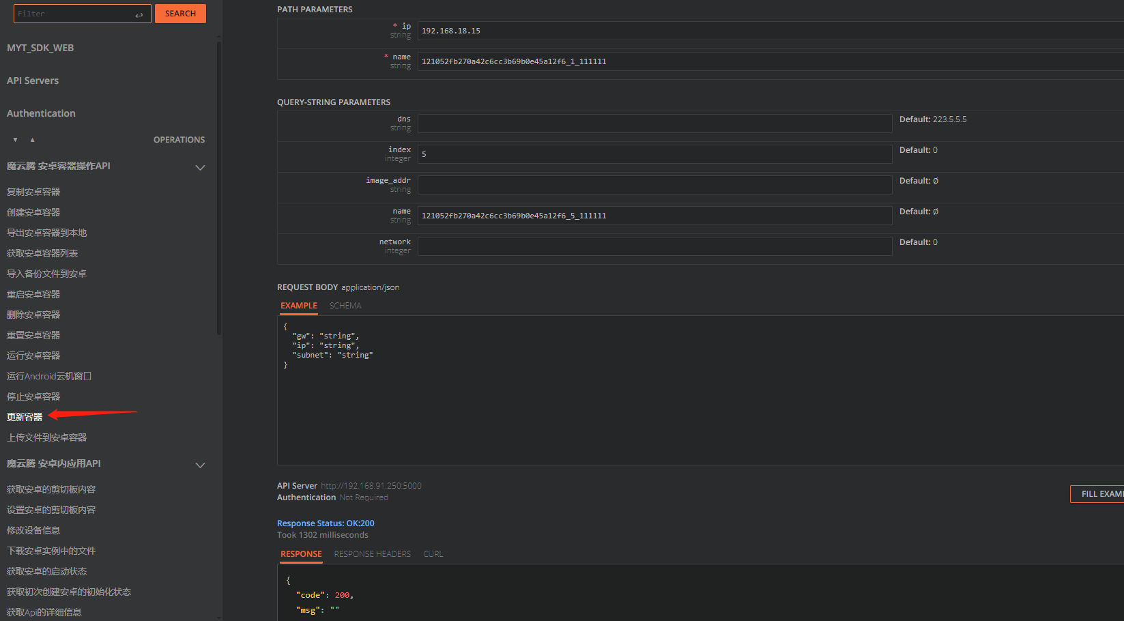Select 更新容器 operation in sidebar
Screen dimensions: 1124x621
pyautogui.click(x=25, y=417)
